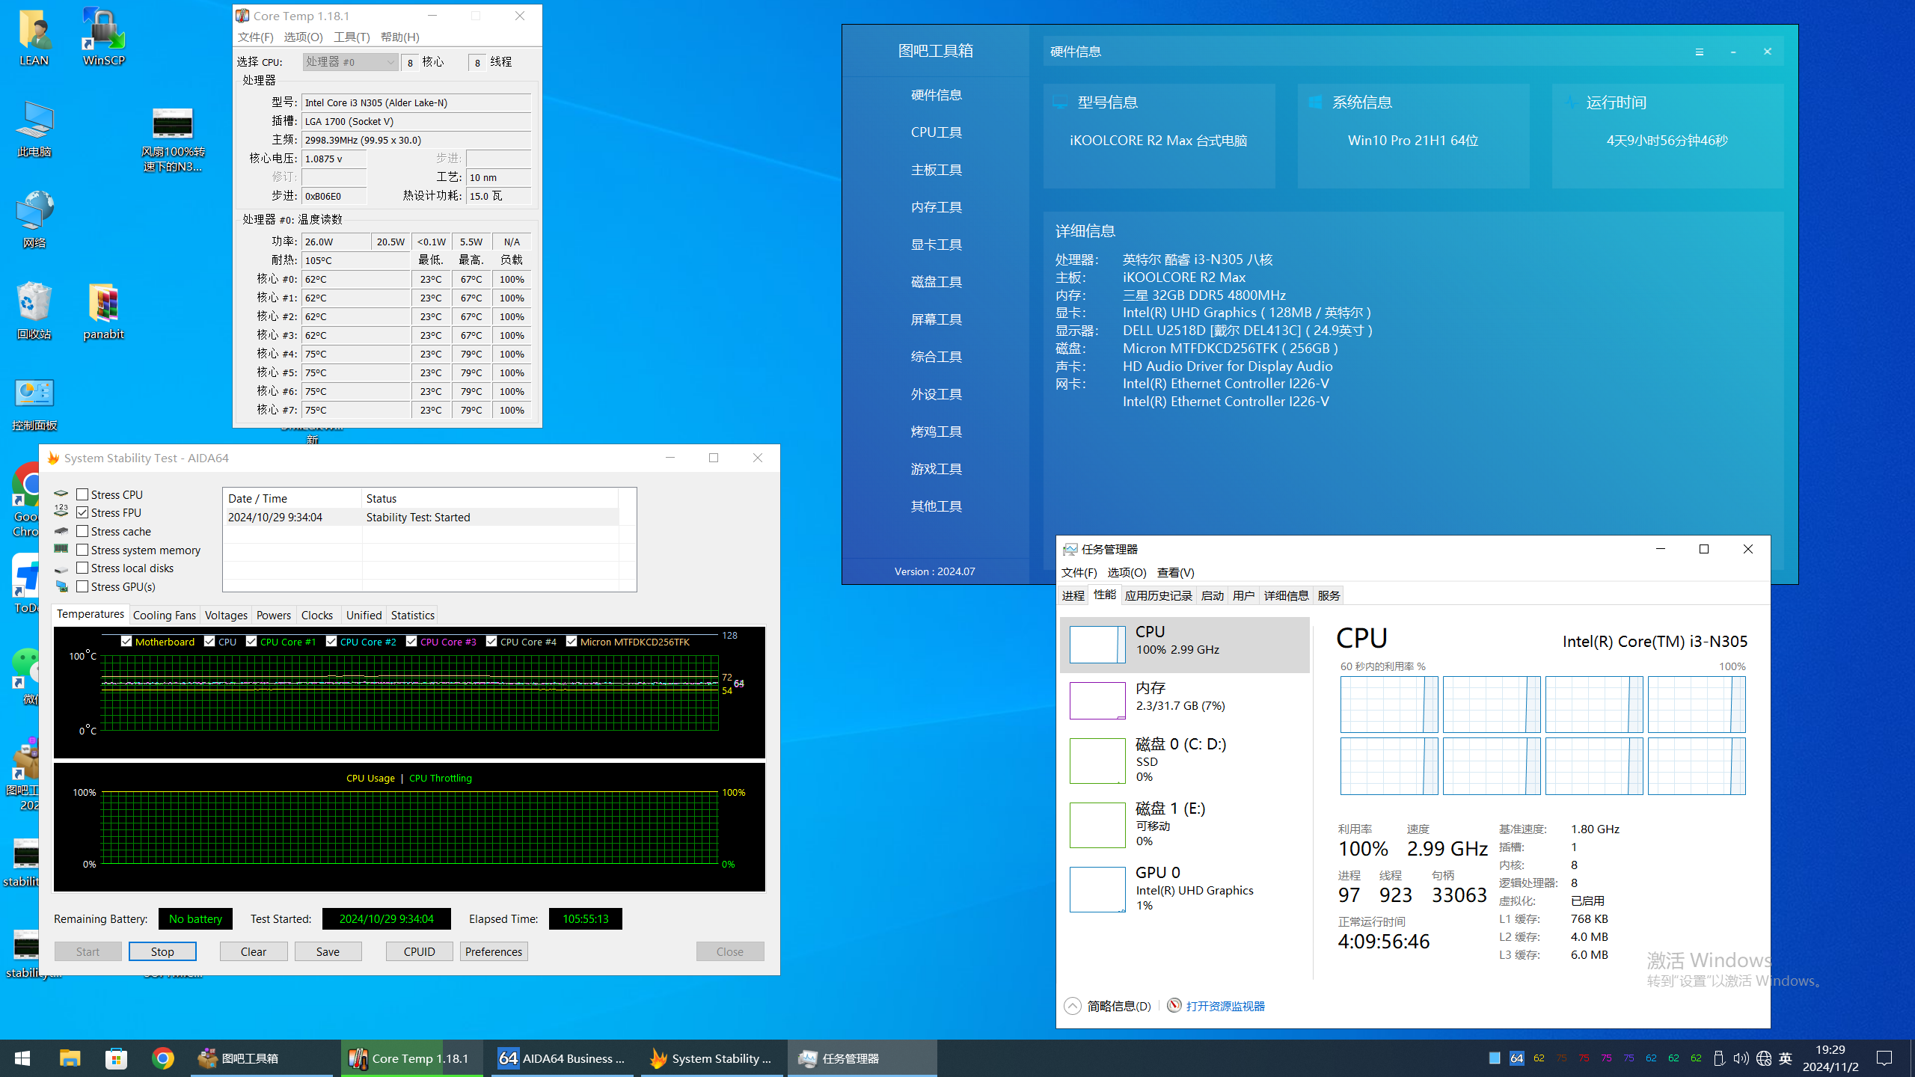Enable the Stress CPU checkbox
This screenshot has width=1915, height=1077.
click(x=82, y=494)
